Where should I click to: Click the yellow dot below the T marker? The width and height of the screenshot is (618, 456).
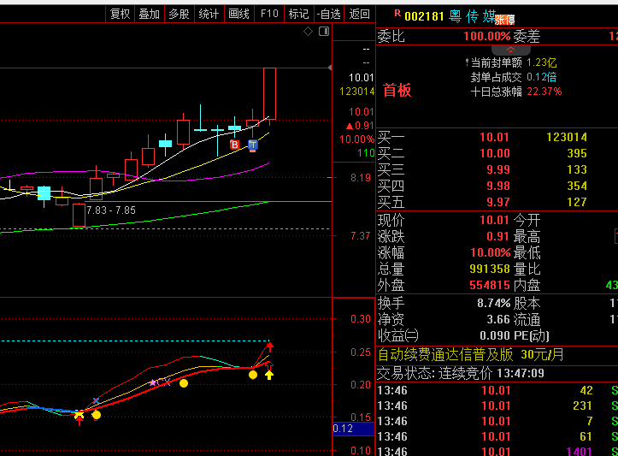[253, 375]
